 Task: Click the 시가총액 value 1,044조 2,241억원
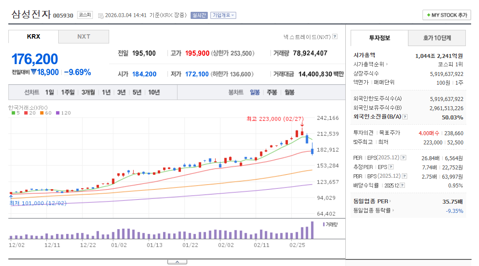[x=439, y=56]
